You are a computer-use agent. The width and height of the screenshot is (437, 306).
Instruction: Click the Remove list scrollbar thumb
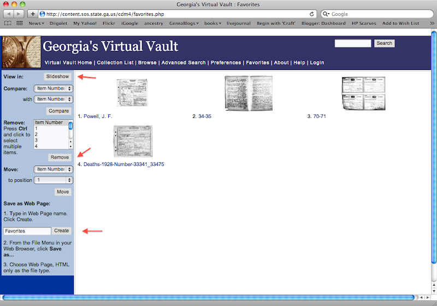[x=70, y=126]
